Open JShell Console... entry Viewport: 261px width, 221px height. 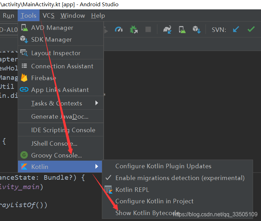click(x=61, y=143)
